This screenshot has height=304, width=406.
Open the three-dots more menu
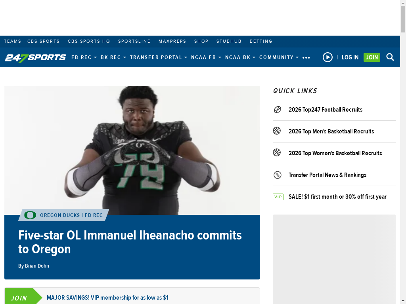point(306,58)
